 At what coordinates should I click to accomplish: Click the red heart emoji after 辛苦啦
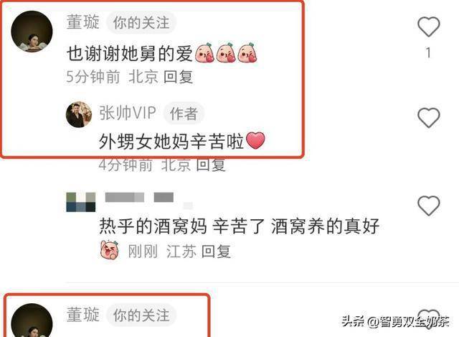(255, 141)
